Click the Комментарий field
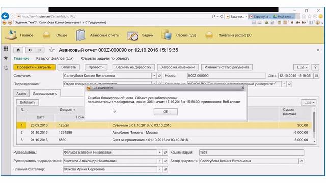The width and height of the screenshot is (326, 183). point(252,152)
